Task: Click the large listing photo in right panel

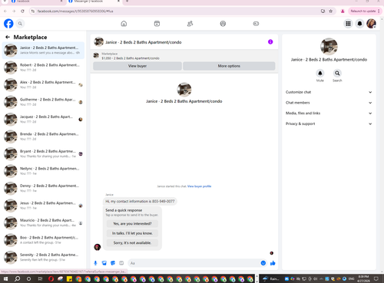Action: click(329, 47)
